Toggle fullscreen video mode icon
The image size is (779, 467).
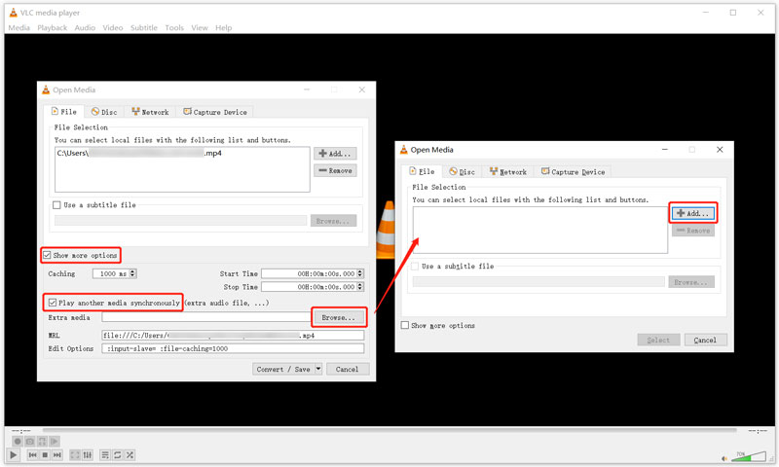pos(75,454)
